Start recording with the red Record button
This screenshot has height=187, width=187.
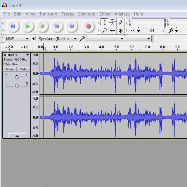click(x=89, y=26)
